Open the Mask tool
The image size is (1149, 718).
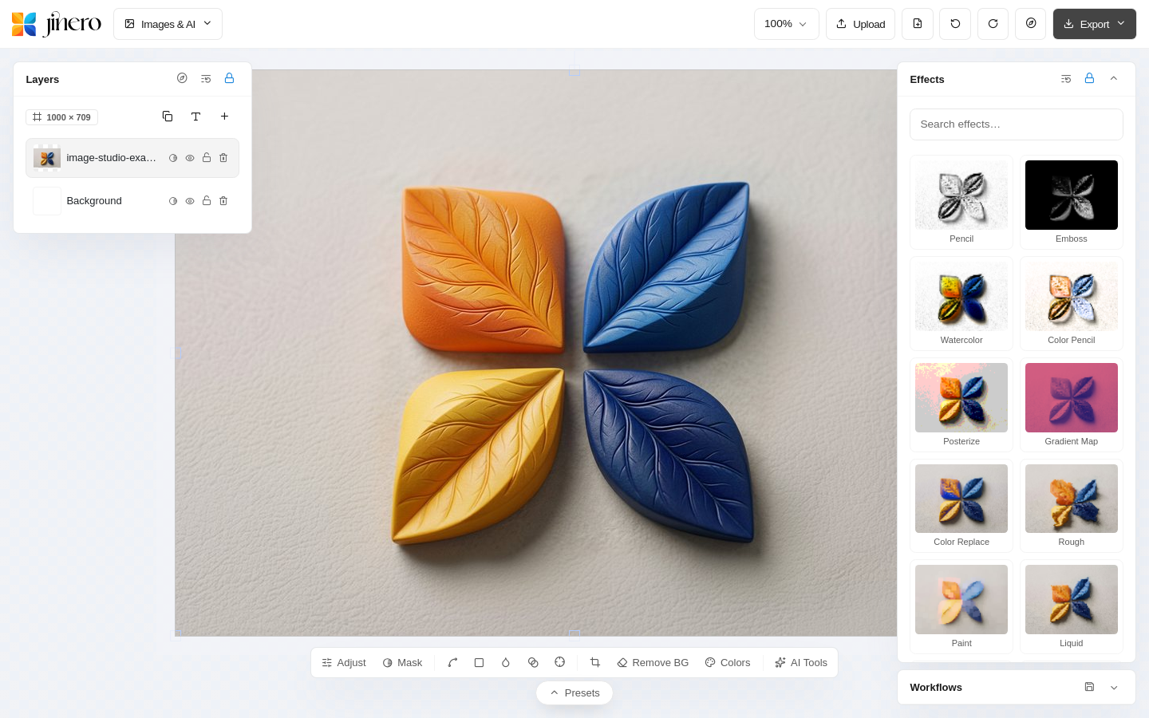coord(403,663)
